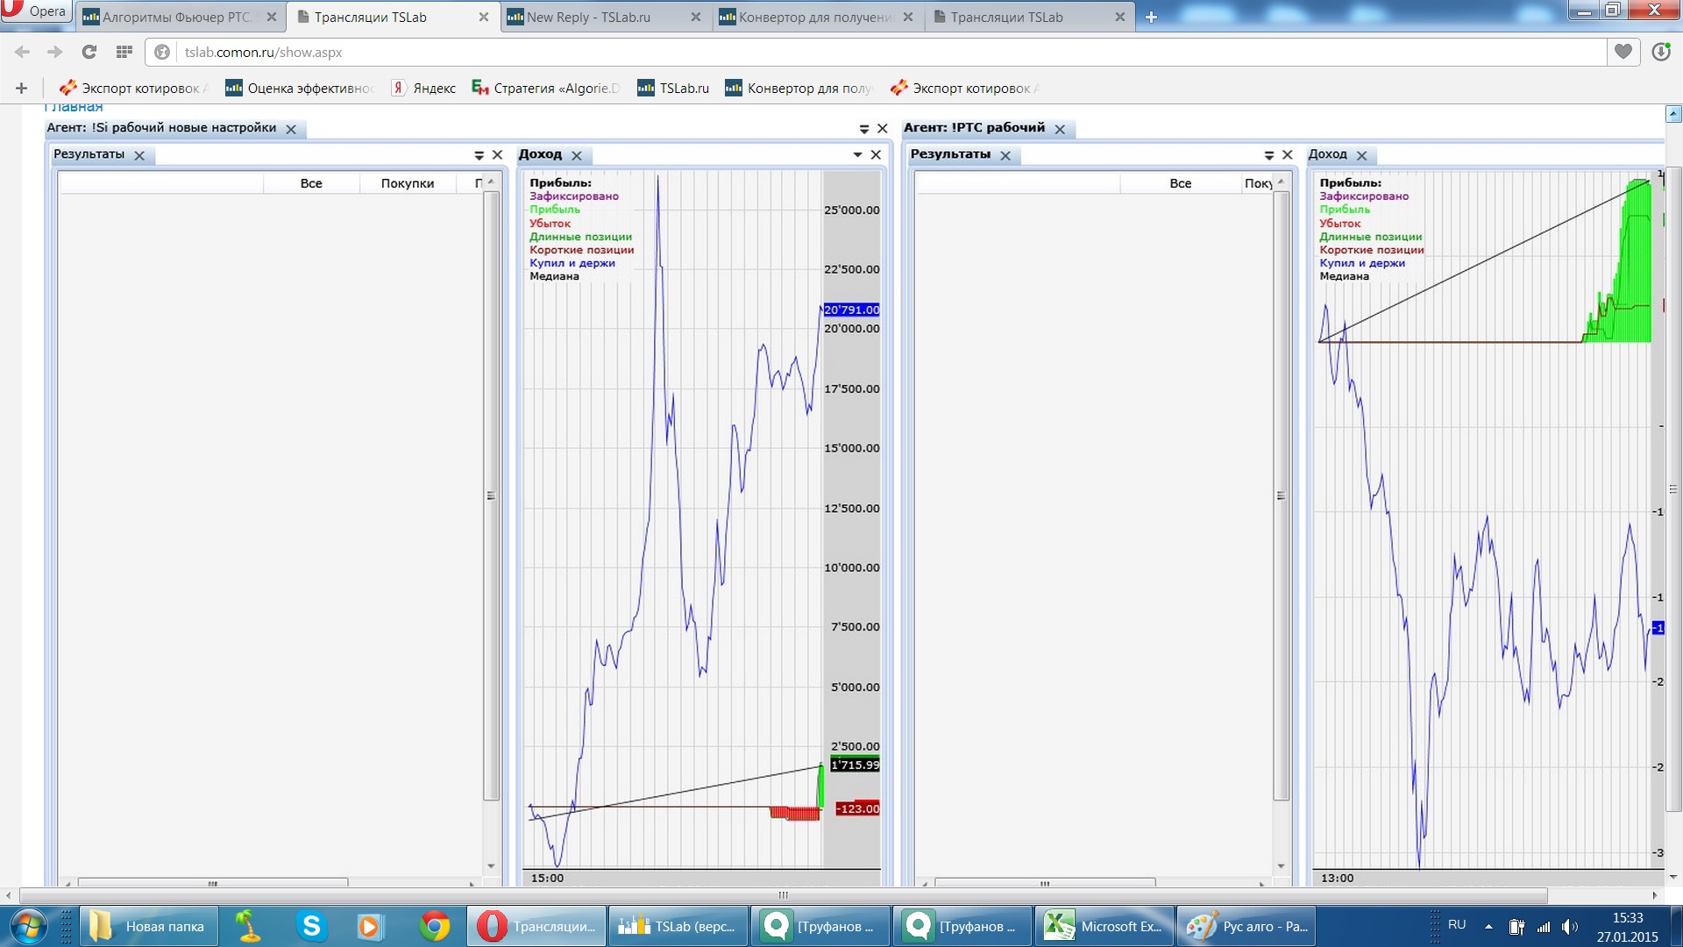1683x947 pixels.
Task: Close the Доход tab in left agent panel
Action: [577, 155]
